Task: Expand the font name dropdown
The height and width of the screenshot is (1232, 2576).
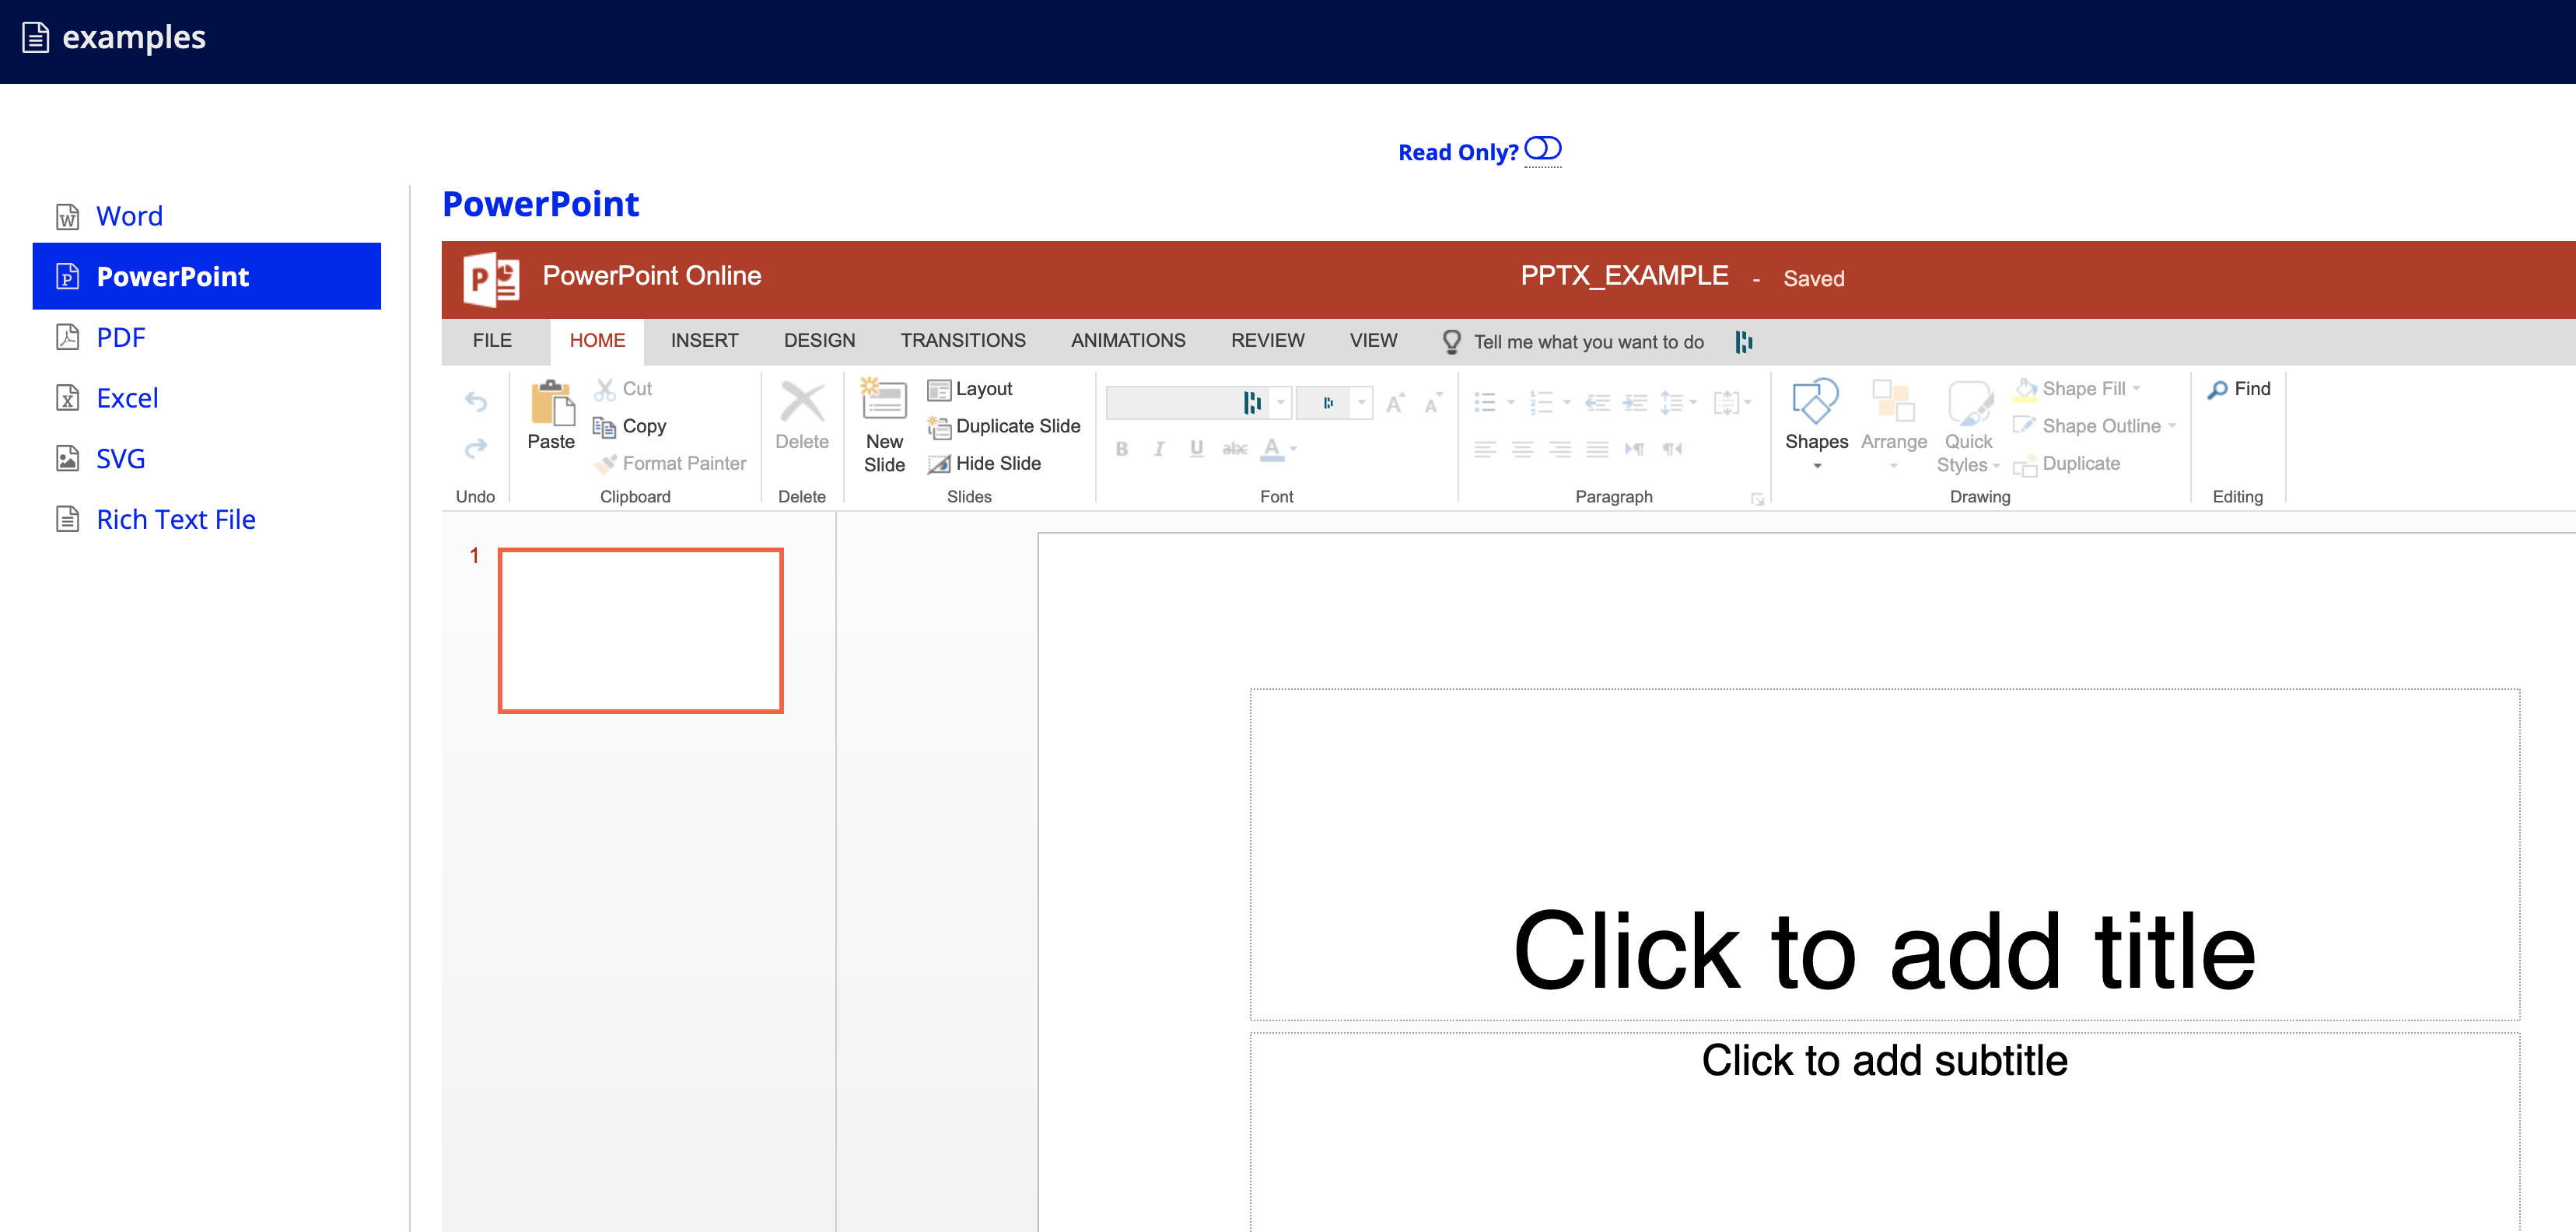Action: click(1280, 402)
